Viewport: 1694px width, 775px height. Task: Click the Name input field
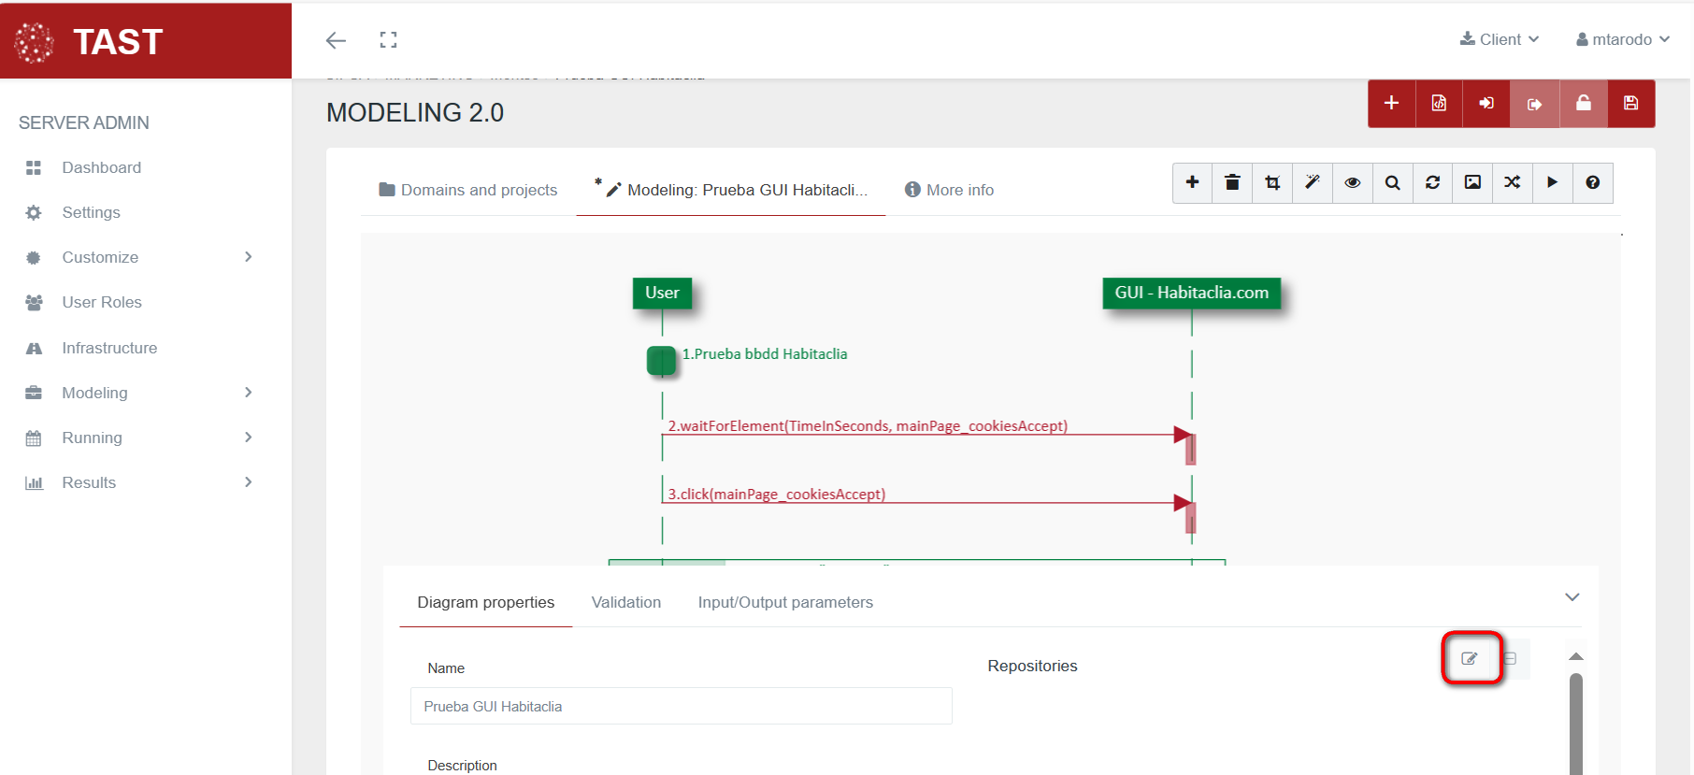pyautogui.click(x=681, y=707)
